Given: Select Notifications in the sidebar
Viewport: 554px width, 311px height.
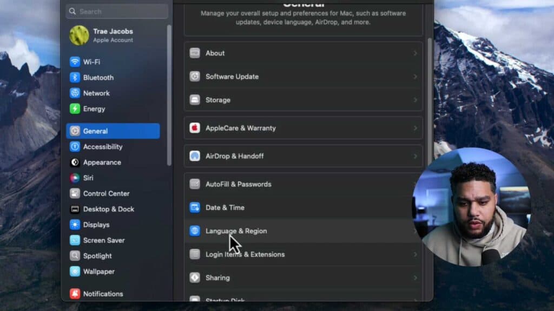Looking at the screenshot, I should pos(113,294).
